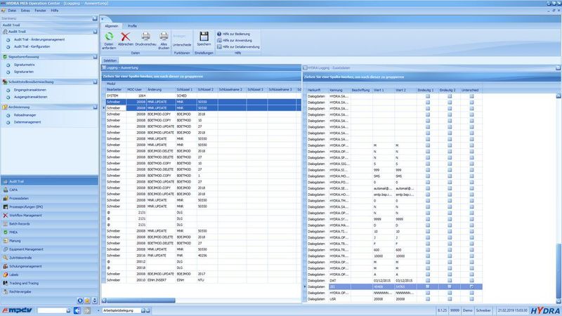Click the Zusatzdaten scrollbar down arrow
The image size is (562, 316).
coord(558,301)
